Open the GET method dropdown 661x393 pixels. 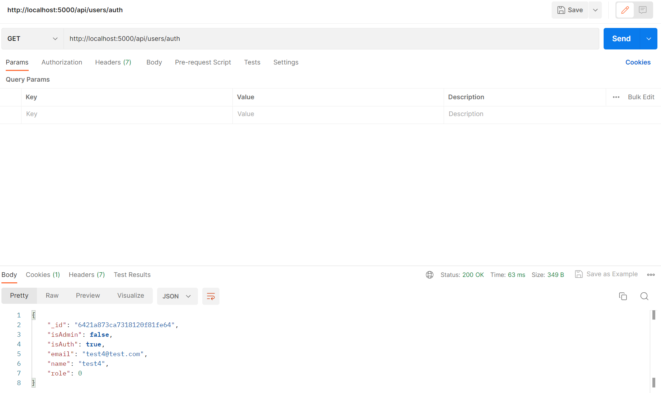[33, 39]
